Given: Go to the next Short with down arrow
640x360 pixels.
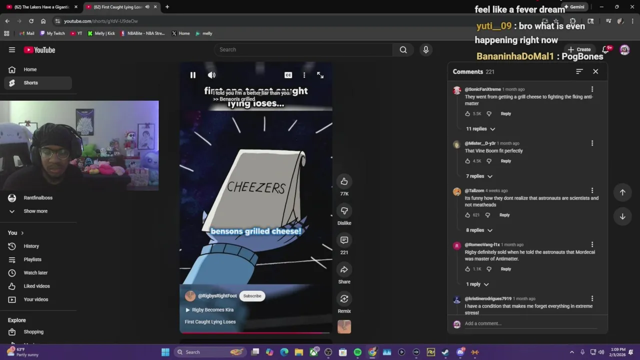Looking at the screenshot, I should (x=622, y=216).
